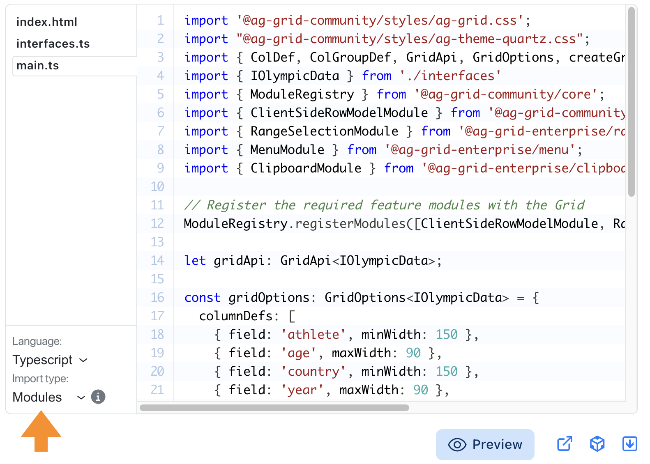The height and width of the screenshot is (464, 650).
Task: Click line number 12 in gutter
Action: click(157, 223)
